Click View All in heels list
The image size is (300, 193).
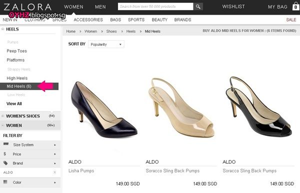tap(14, 103)
